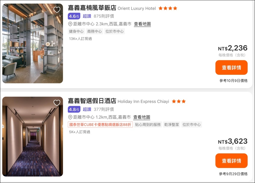Click location pin icon for Orient Luxury Hotel
The height and width of the screenshot is (183, 255).
(x=70, y=24)
